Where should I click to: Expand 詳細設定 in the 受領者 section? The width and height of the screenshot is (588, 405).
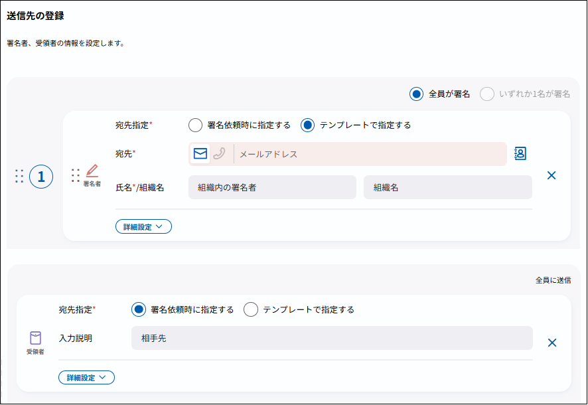(x=87, y=377)
